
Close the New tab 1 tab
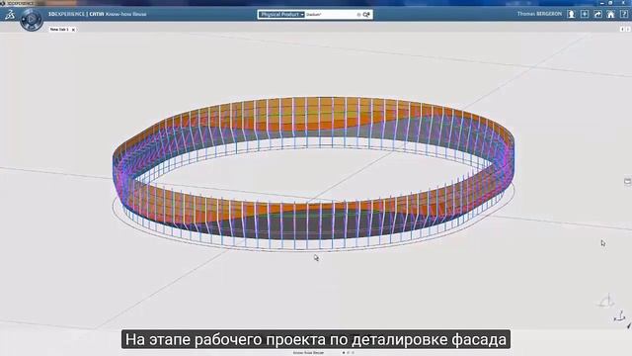coord(73,30)
